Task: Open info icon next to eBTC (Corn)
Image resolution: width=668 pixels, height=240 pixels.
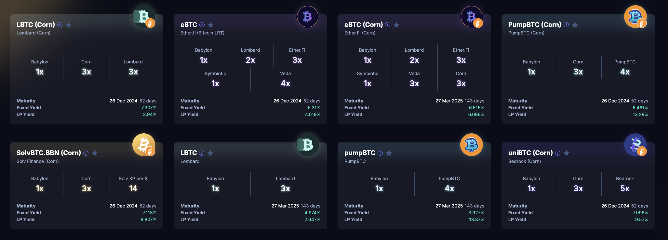Action: tap(388, 25)
